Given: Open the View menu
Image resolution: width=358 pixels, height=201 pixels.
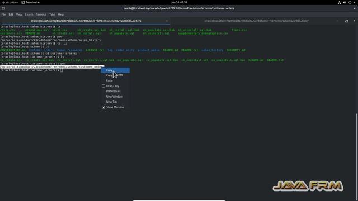Looking at the screenshot, I should point(19,15).
